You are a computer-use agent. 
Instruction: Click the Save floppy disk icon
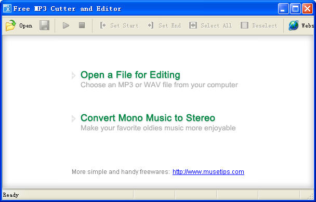44,25
